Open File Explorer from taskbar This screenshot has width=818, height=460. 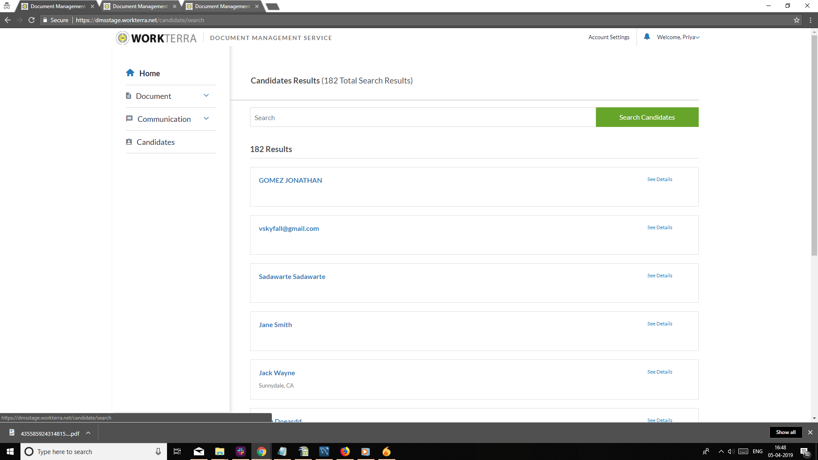(x=219, y=451)
